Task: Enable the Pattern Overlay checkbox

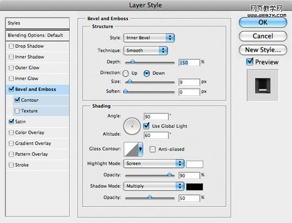Action: point(11,154)
